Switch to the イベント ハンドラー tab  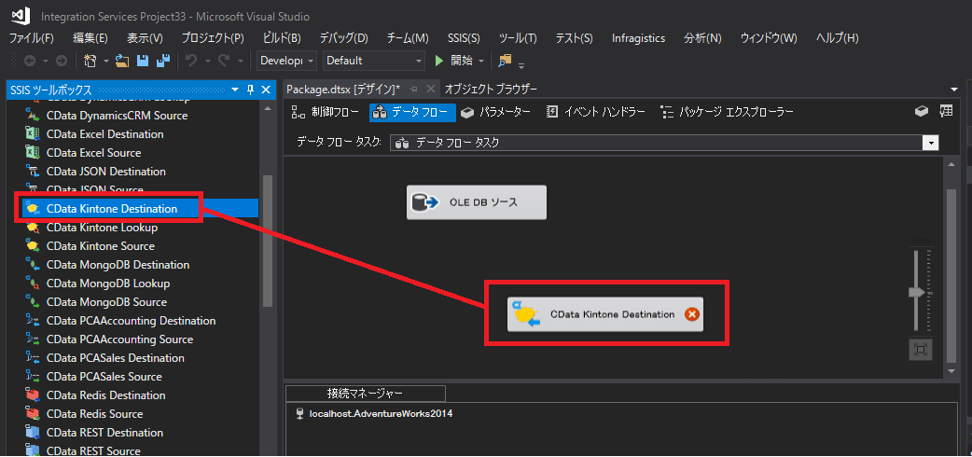pos(596,112)
